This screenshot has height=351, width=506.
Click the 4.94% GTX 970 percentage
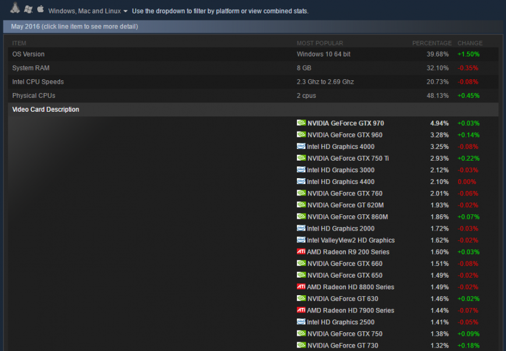[x=439, y=123]
